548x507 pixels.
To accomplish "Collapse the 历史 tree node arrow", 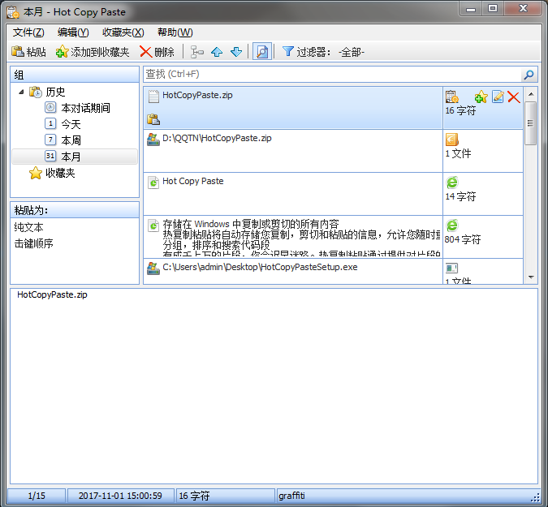I will coord(21,92).
